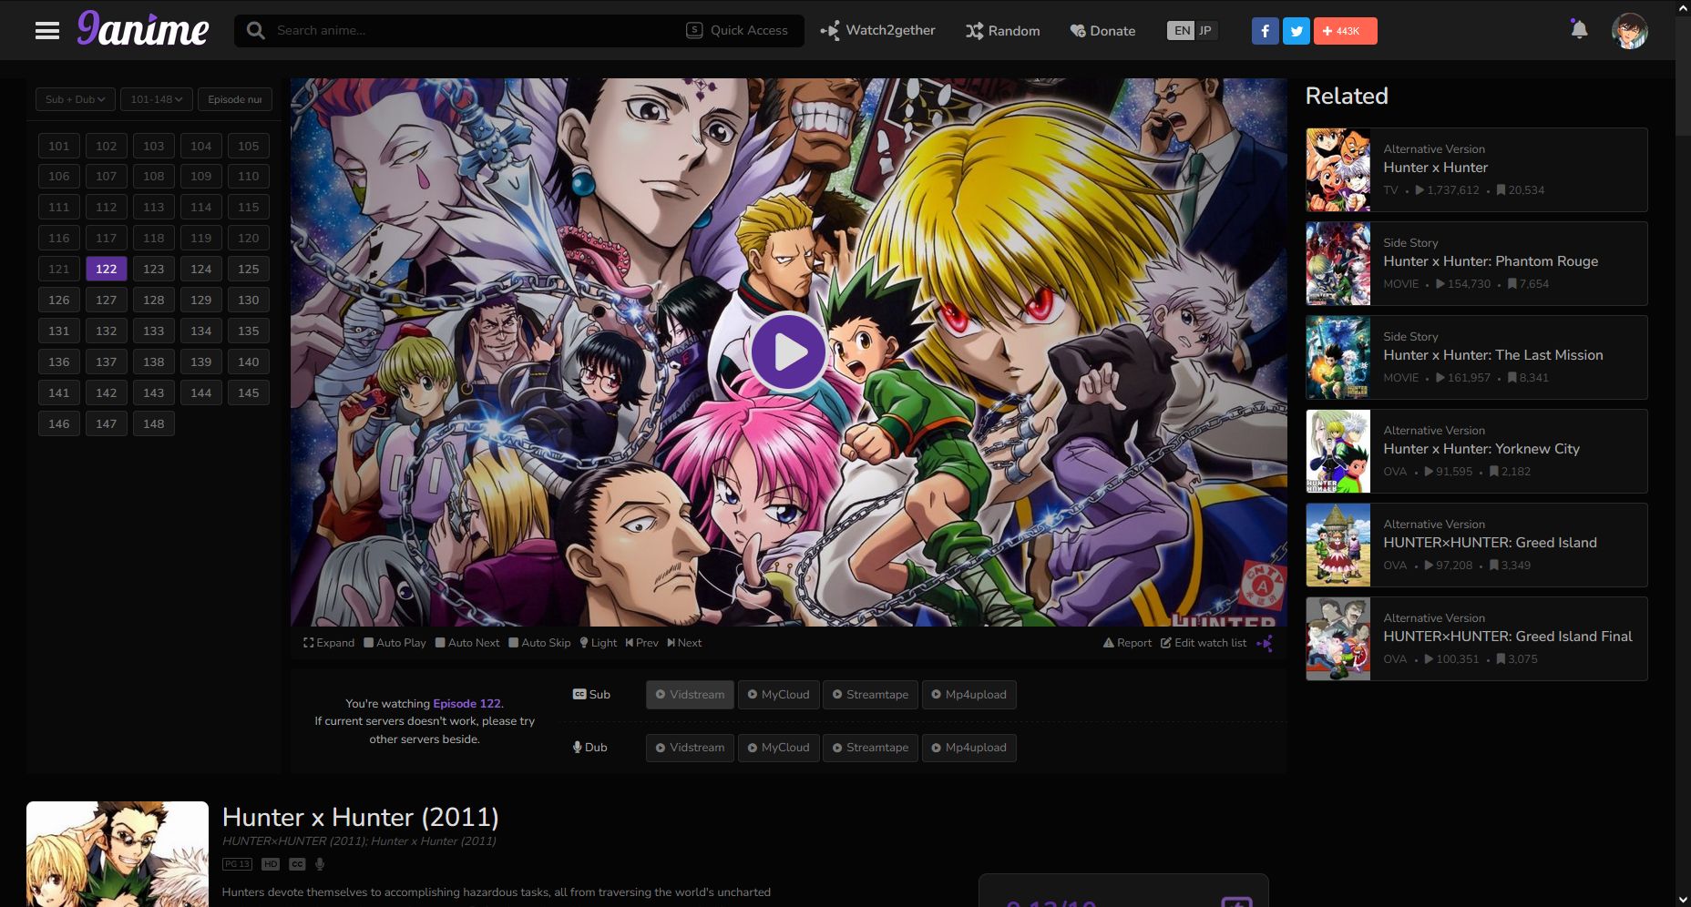Image resolution: width=1691 pixels, height=907 pixels.
Task: Click Edit watch list
Action: pyautogui.click(x=1204, y=643)
